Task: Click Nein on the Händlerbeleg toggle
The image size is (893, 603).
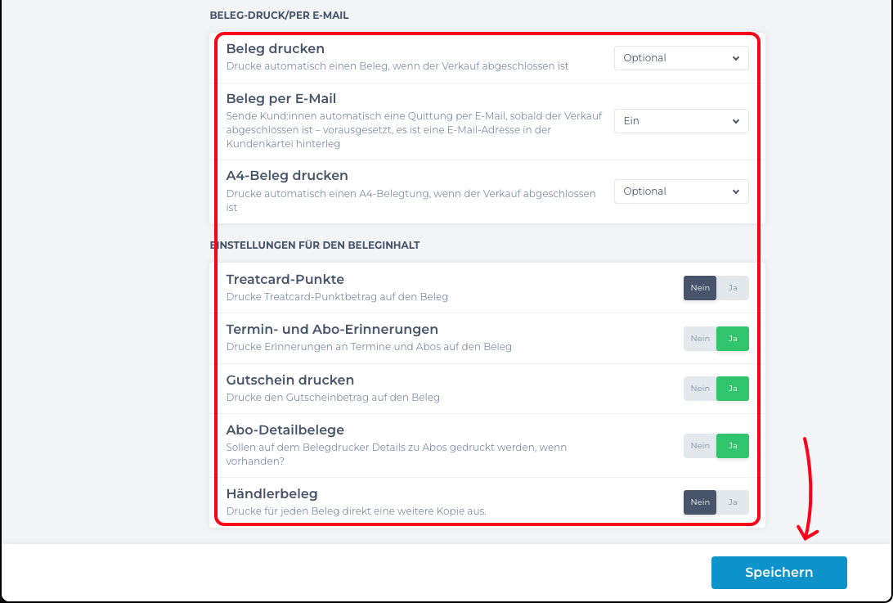Action: point(700,502)
